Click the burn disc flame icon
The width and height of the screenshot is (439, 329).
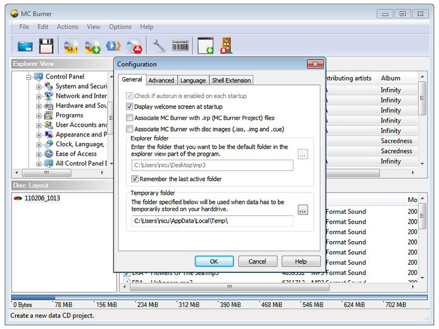(x=71, y=46)
